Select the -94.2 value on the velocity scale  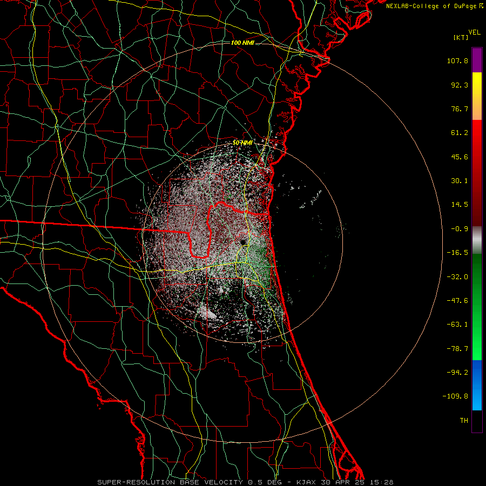457,373
